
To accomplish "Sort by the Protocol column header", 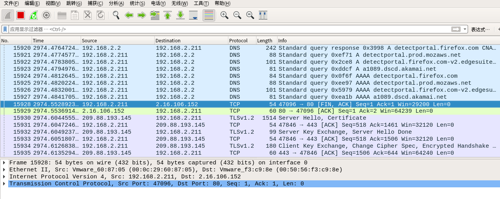I will coord(242,40).
